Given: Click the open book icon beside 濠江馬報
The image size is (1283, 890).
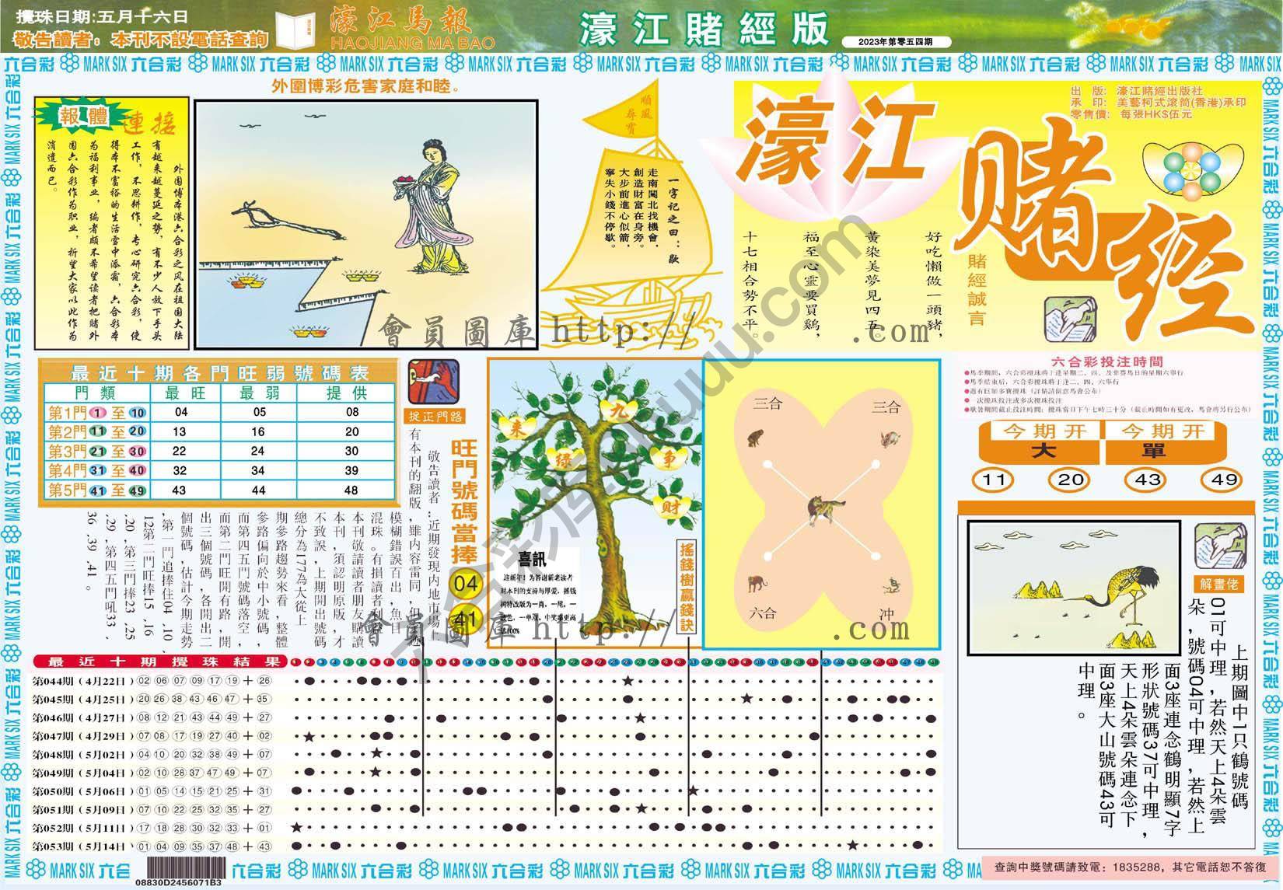Looking at the screenshot, I should pyautogui.click(x=299, y=30).
